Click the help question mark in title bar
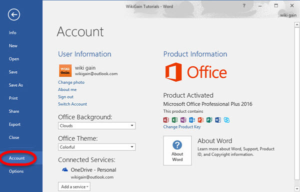The image size is (300, 192). point(244,5)
